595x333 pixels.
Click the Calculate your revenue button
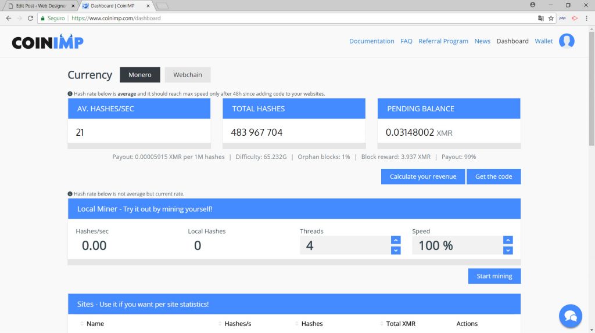click(423, 176)
